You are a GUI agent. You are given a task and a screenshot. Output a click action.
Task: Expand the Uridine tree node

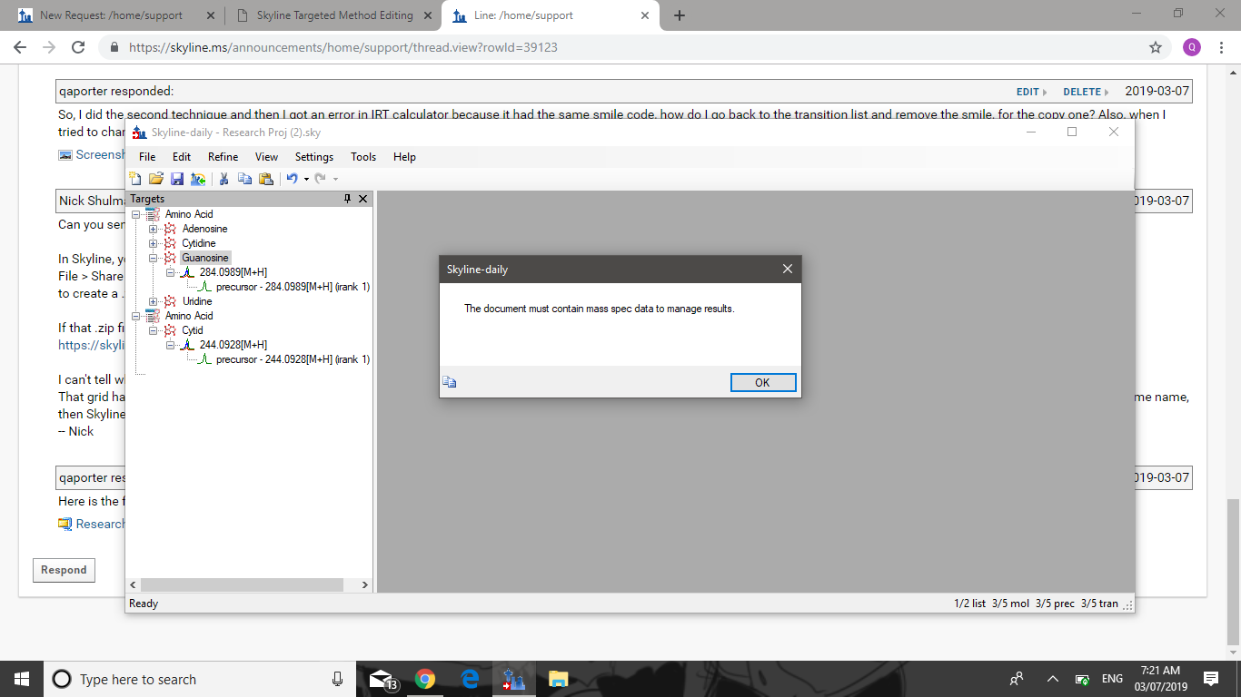154,301
